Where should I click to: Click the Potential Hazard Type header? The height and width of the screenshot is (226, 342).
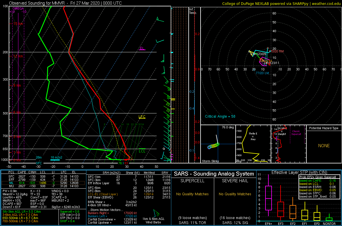pos(324,128)
